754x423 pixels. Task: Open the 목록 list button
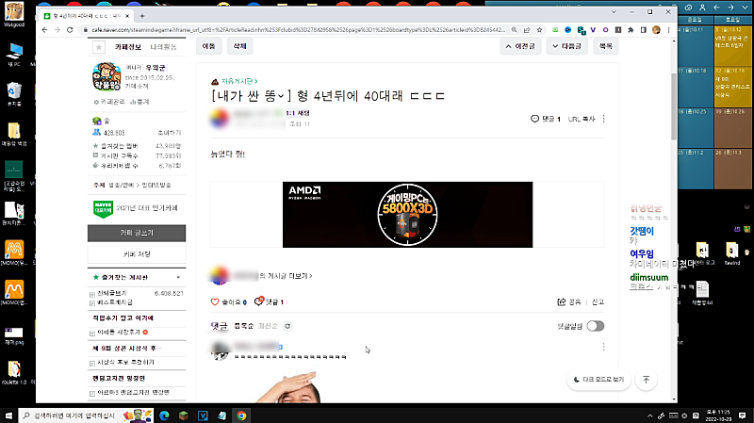606,46
